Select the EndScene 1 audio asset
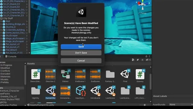 [81, 74]
